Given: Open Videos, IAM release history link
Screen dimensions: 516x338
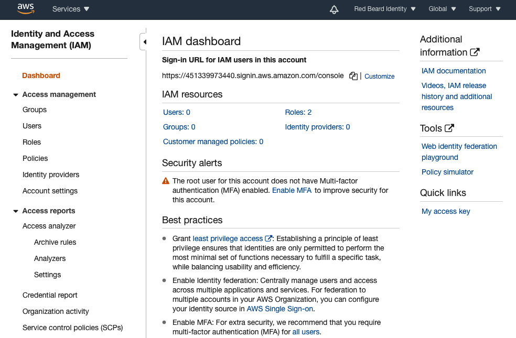Looking at the screenshot, I should coord(457,96).
